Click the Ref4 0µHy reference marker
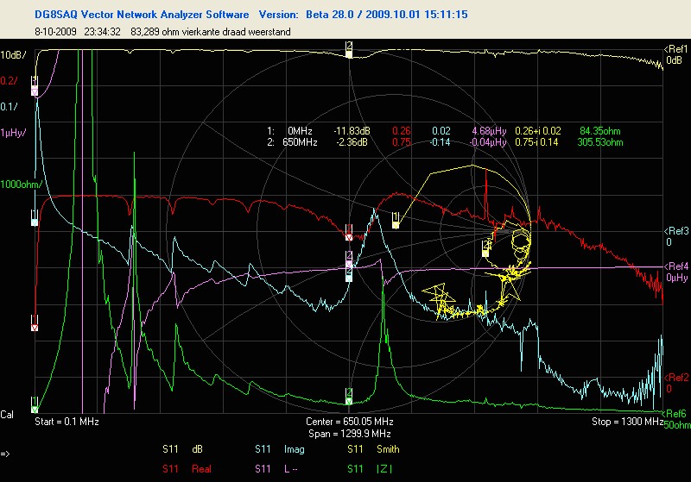691x482 pixels. (x=675, y=272)
